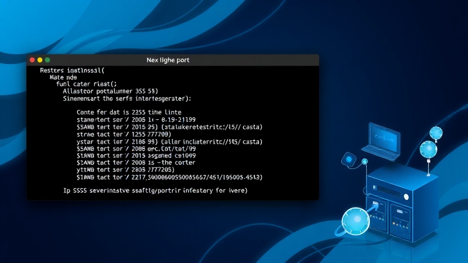Click the large glowing globe with arrow

coord(356,221)
